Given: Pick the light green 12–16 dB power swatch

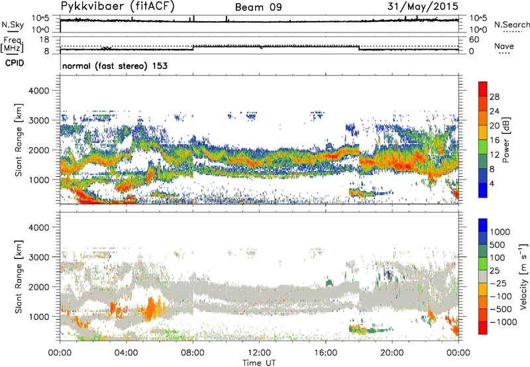Looking at the screenshot, I should (483, 146).
